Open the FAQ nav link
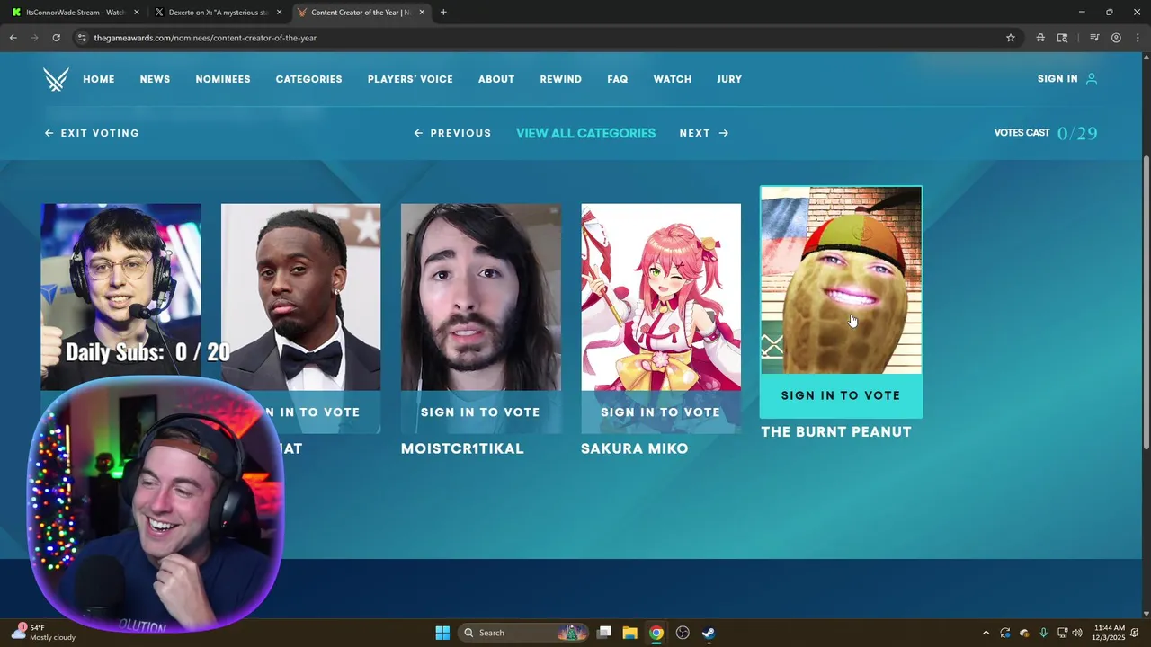The height and width of the screenshot is (647, 1151). click(x=618, y=79)
